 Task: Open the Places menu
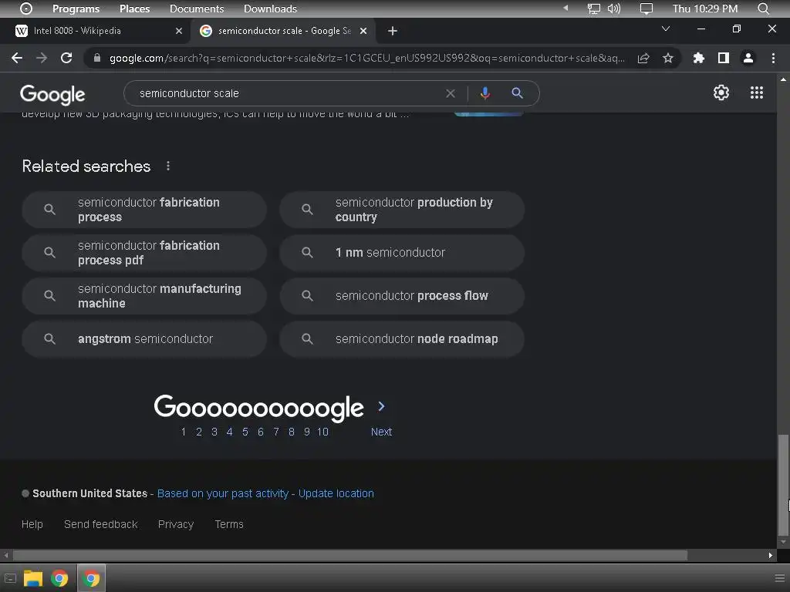[x=134, y=8]
